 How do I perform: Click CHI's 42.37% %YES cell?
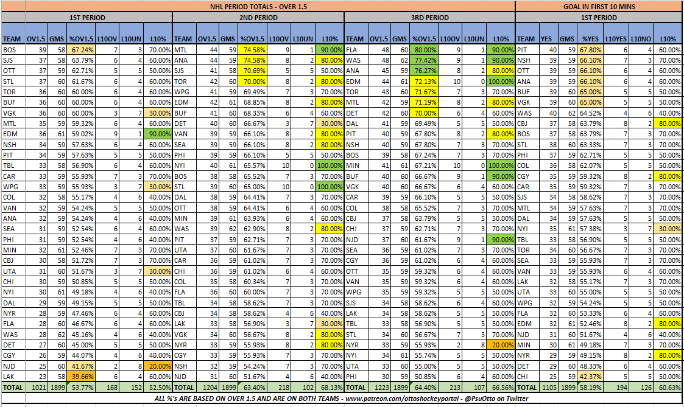[590, 377]
